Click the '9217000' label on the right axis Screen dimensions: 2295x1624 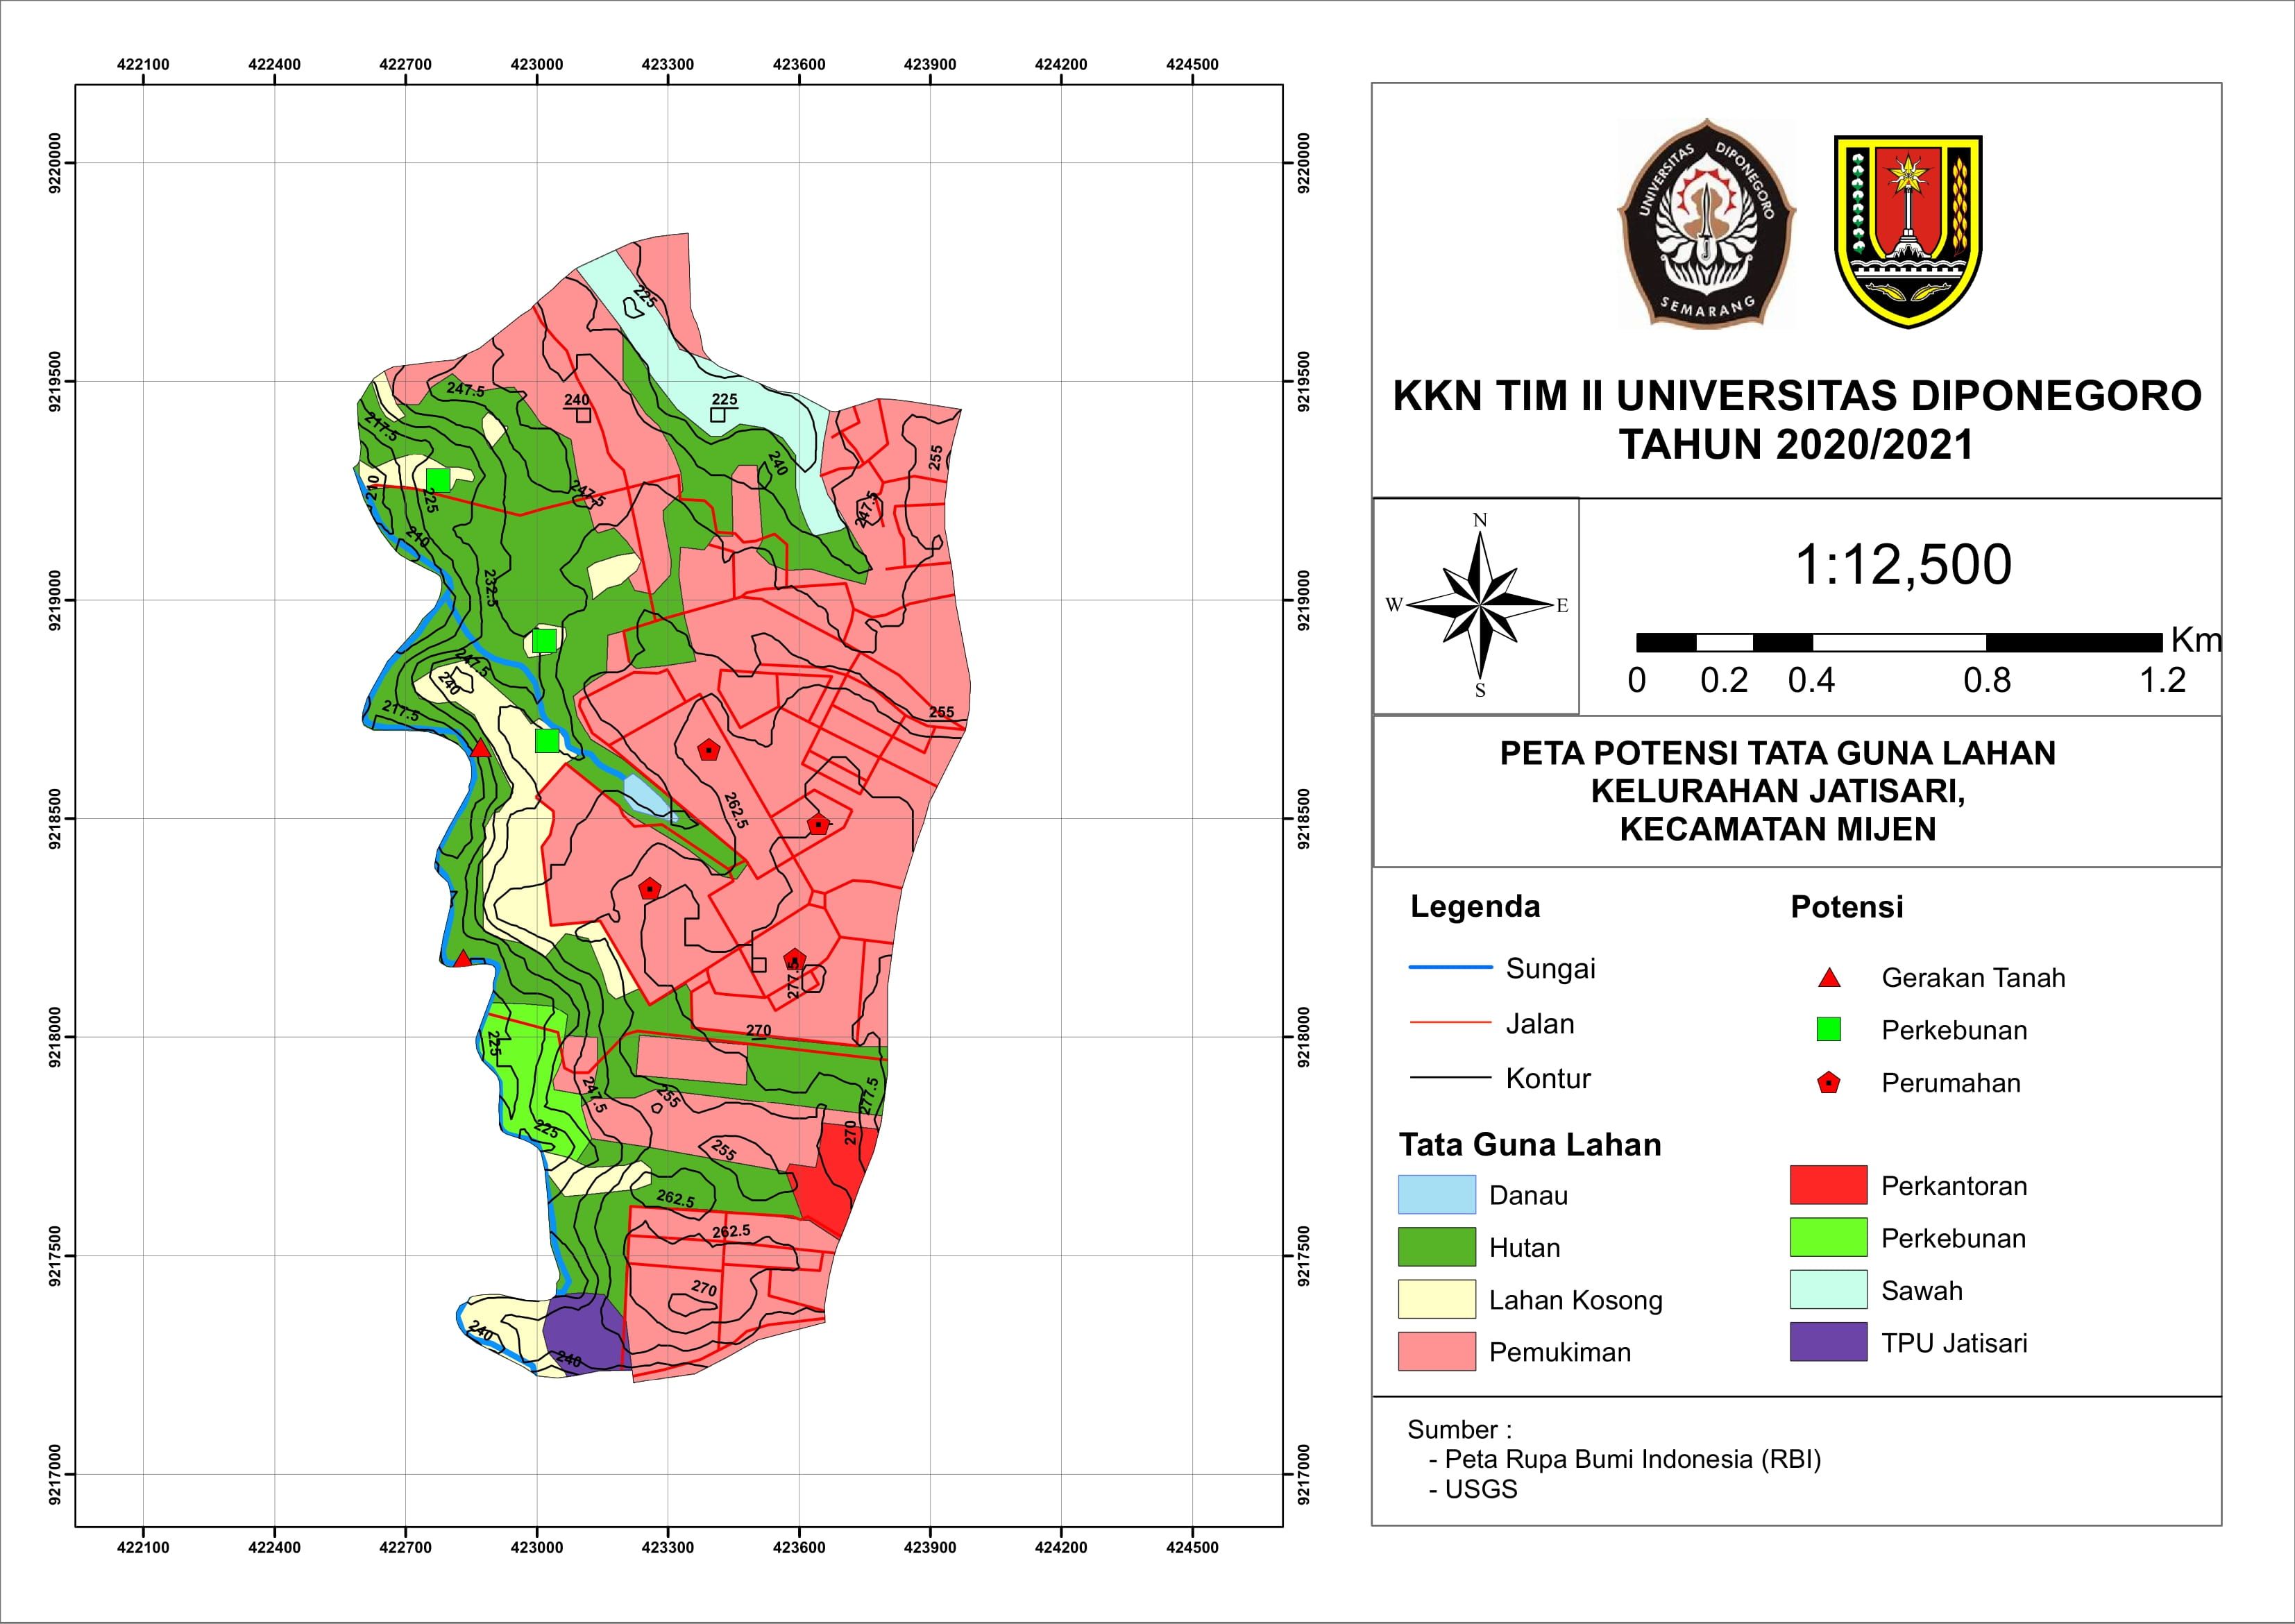coord(1303,1474)
